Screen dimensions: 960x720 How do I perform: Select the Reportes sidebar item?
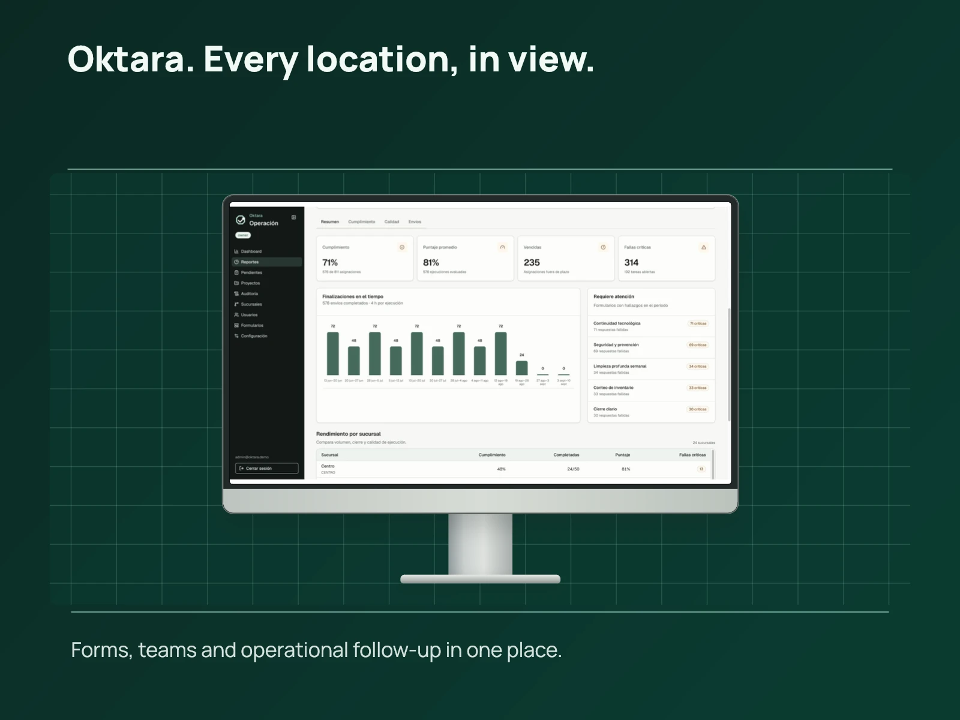(x=268, y=262)
